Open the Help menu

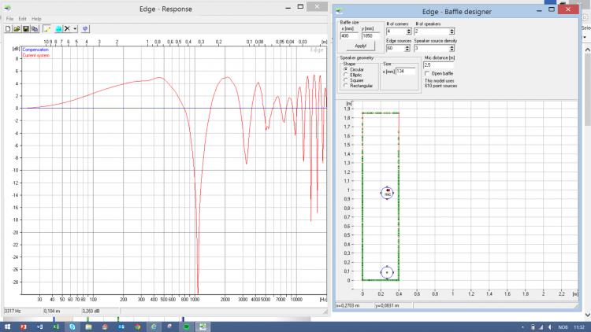36,18
